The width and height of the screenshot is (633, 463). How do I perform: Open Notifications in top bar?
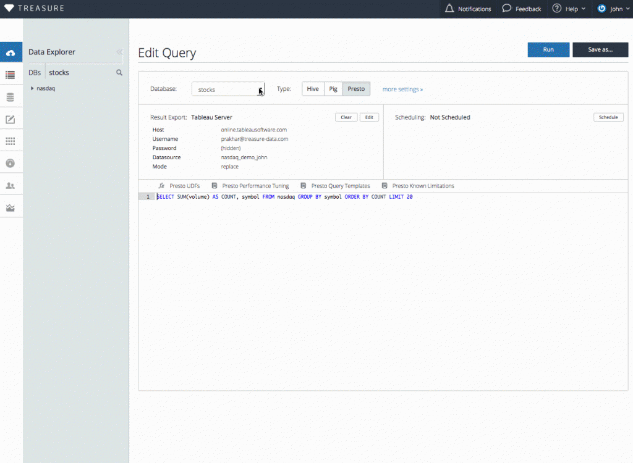[469, 9]
